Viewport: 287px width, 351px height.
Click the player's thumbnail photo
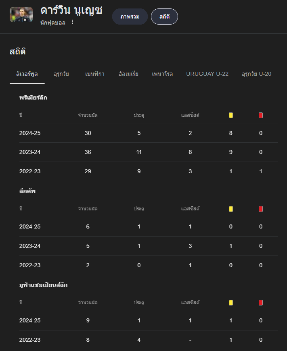[21, 15]
